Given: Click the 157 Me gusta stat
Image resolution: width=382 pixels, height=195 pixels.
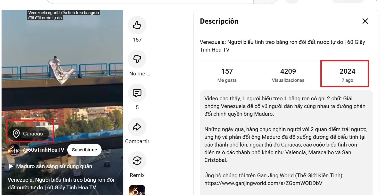Looking at the screenshot, I should coord(227,75).
